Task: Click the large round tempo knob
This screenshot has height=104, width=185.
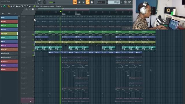Action: [39, 2]
